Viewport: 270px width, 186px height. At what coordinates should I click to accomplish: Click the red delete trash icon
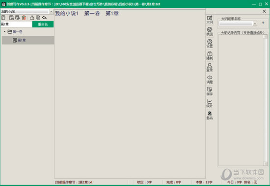pos(24,18)
